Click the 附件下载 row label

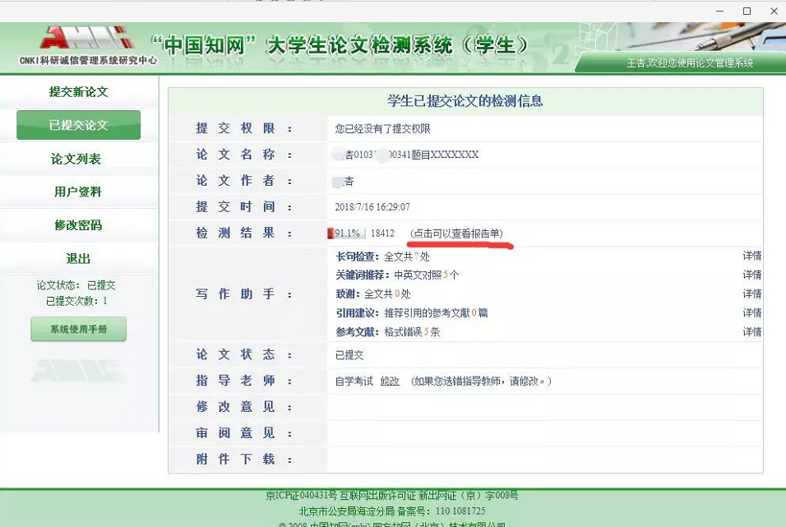(x=244, y=460)
